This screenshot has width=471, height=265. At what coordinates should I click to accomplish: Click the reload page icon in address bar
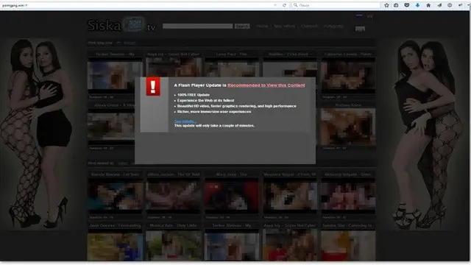[x=284, y=5]
